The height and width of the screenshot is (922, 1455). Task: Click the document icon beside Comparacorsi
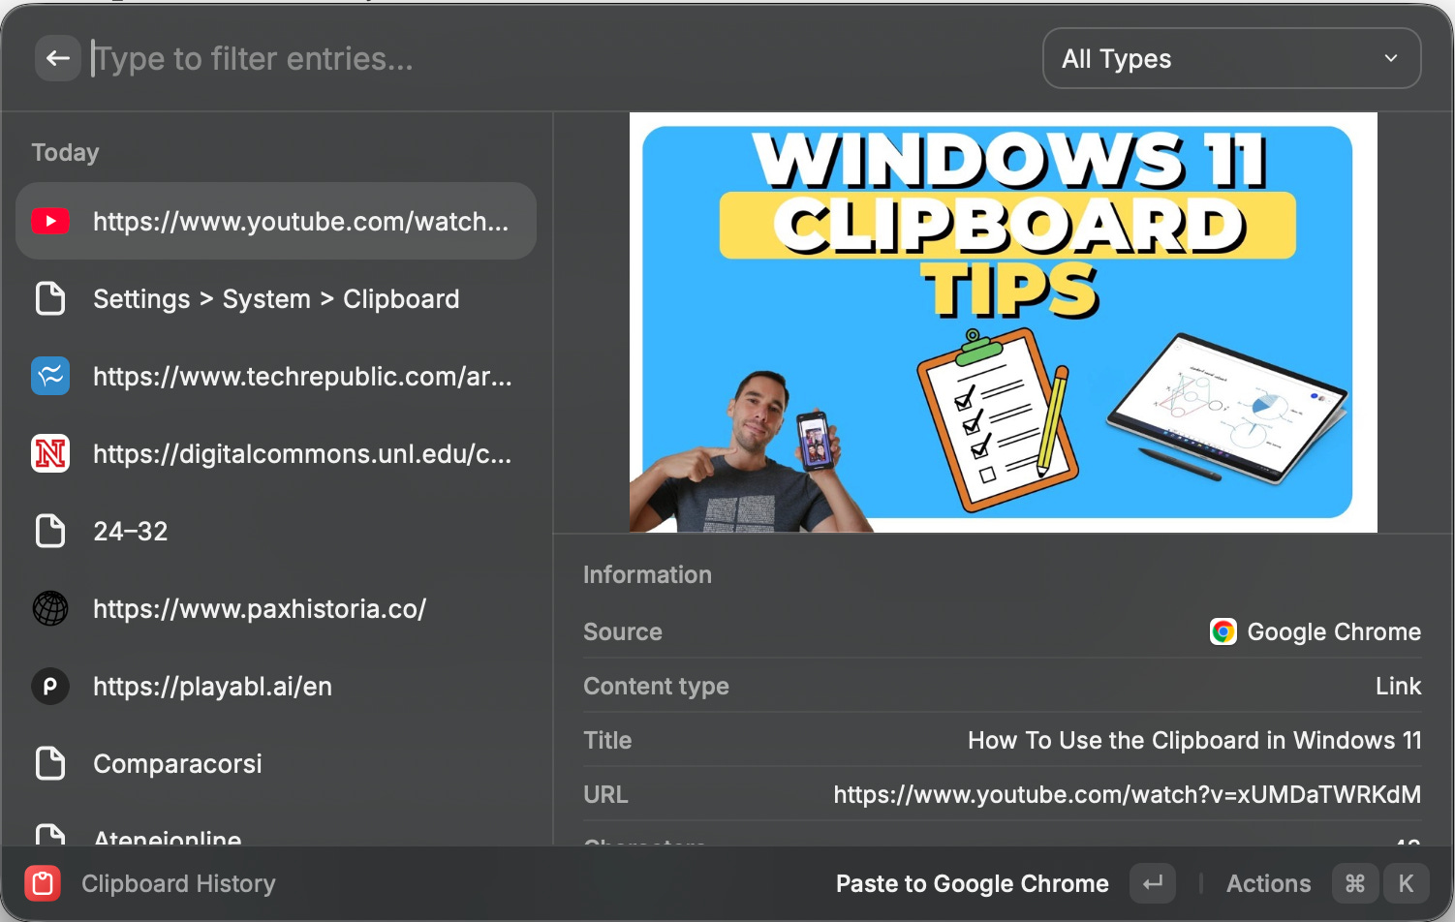pos(50,763)
